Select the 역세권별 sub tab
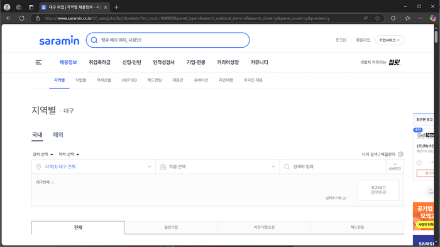440x247 pixels. pos(104,80)
